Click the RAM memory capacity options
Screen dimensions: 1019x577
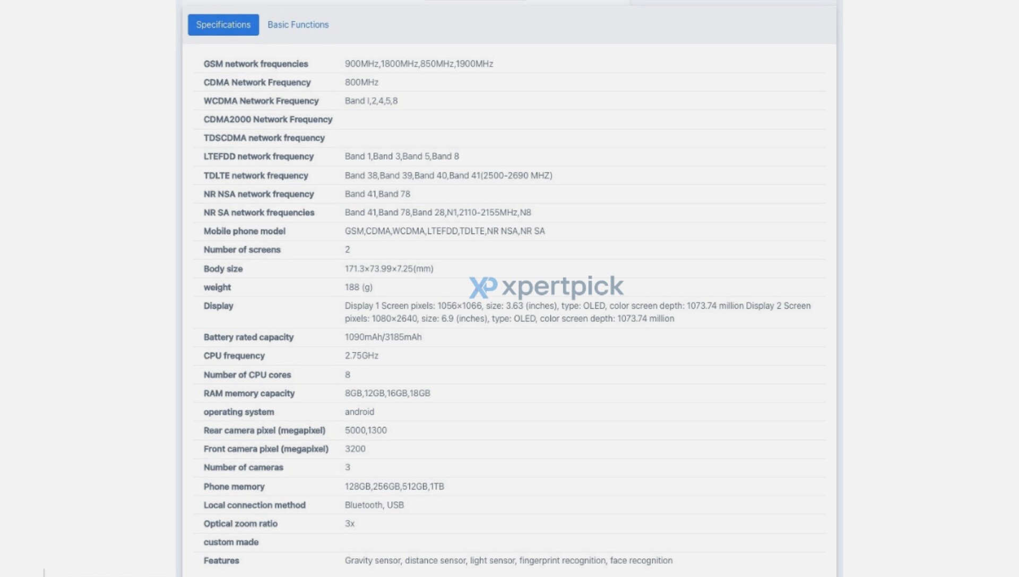387,394
